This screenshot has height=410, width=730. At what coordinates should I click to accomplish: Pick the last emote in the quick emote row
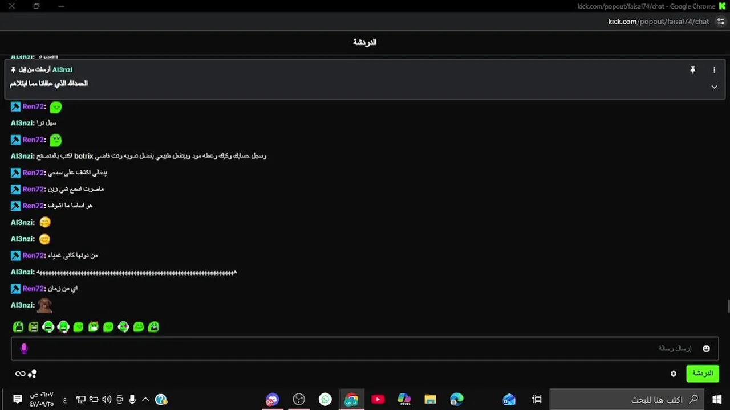(x=153, y=326)
